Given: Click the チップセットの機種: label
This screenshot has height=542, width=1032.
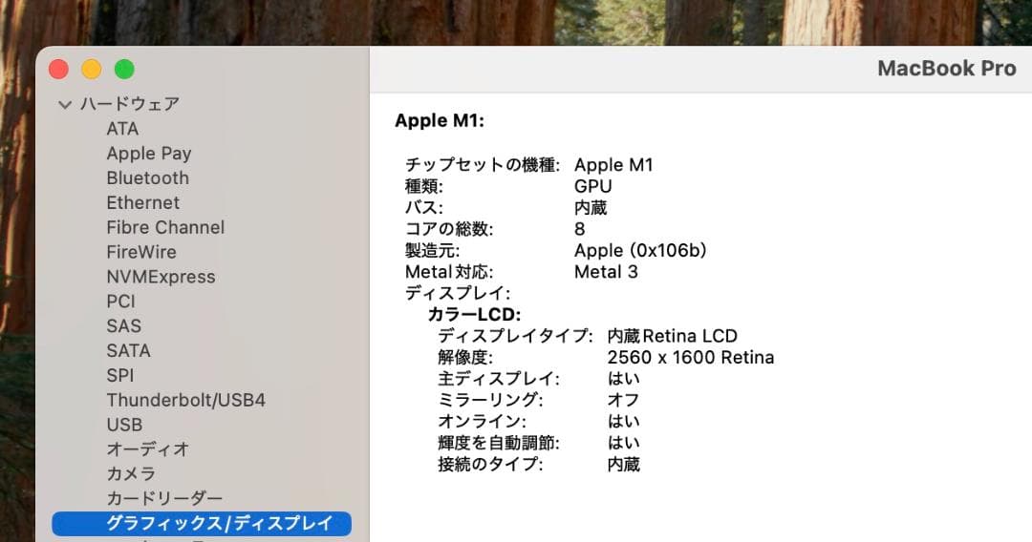Looking at the screenshot, I should (483, 165).
